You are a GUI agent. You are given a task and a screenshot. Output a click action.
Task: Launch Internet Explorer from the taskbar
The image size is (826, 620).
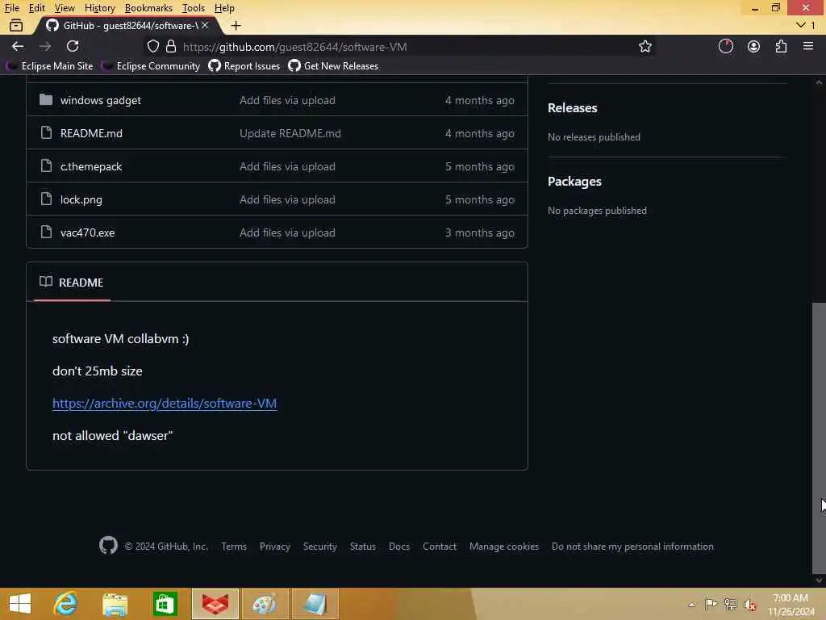pos(66,604)
